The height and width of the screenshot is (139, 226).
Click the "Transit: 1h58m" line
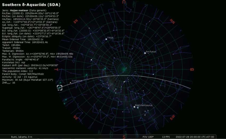coord(11,48)
